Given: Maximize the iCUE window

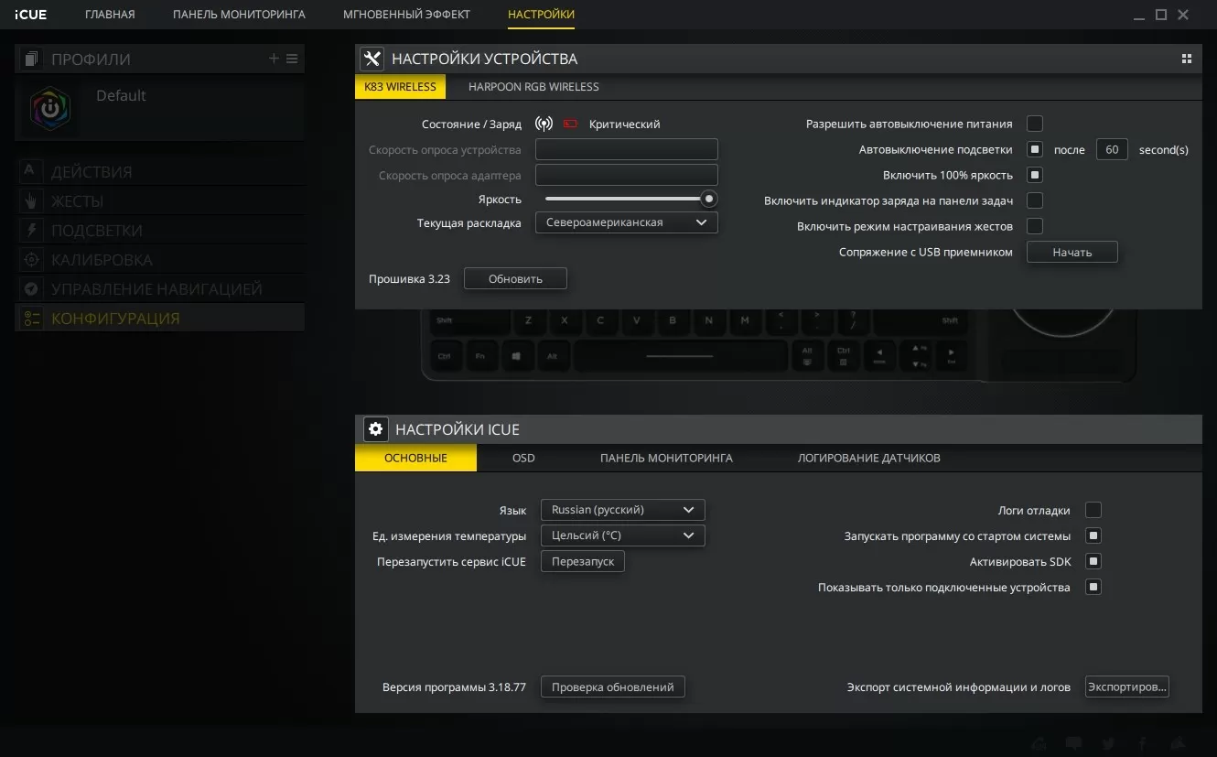Looking at the screenshot, I should pos(1161,15).
